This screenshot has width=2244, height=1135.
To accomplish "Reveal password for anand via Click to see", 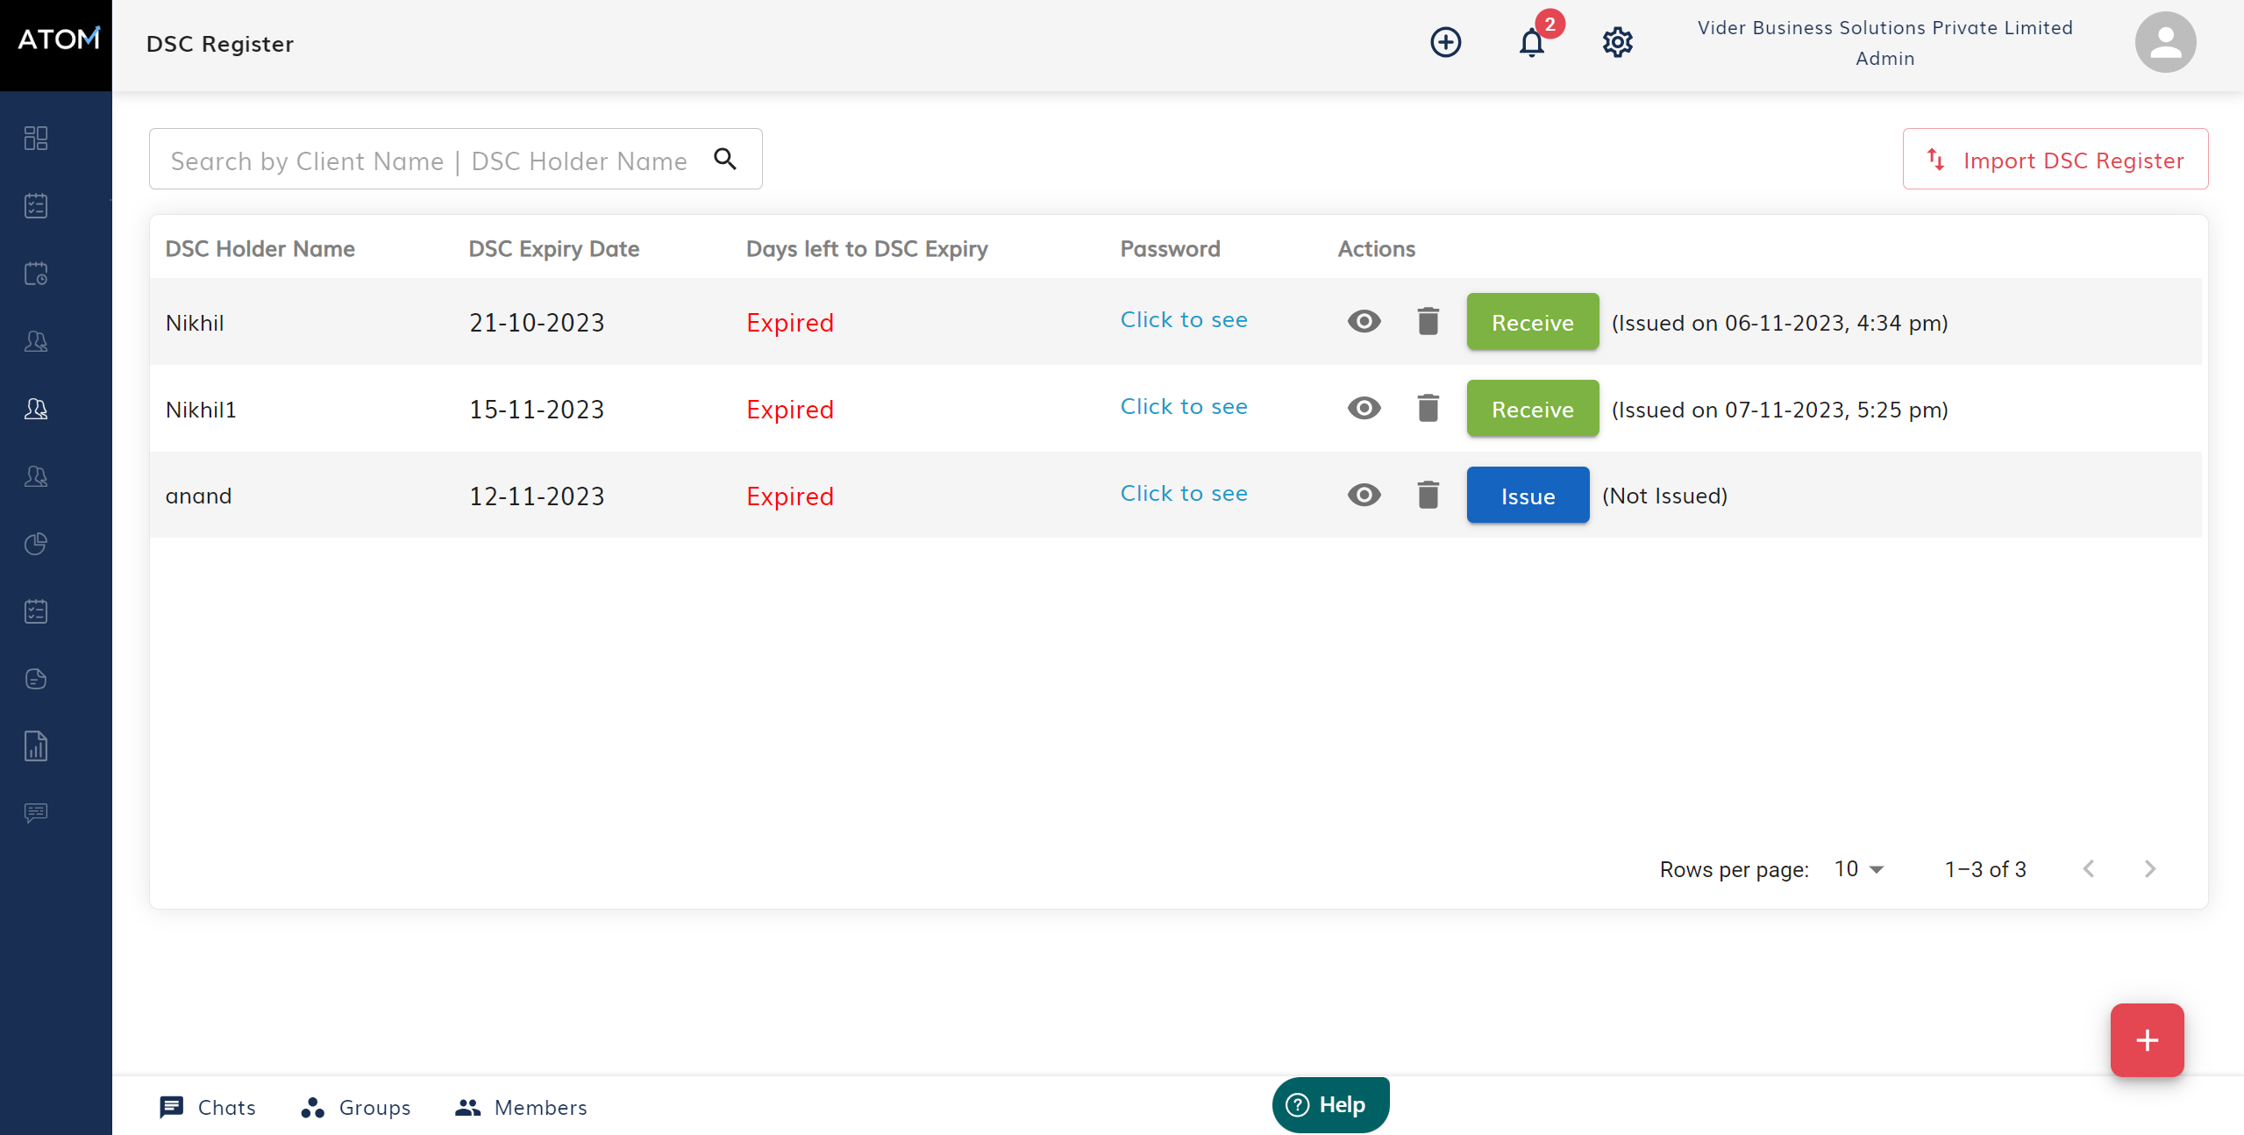I will (1183, 494).
